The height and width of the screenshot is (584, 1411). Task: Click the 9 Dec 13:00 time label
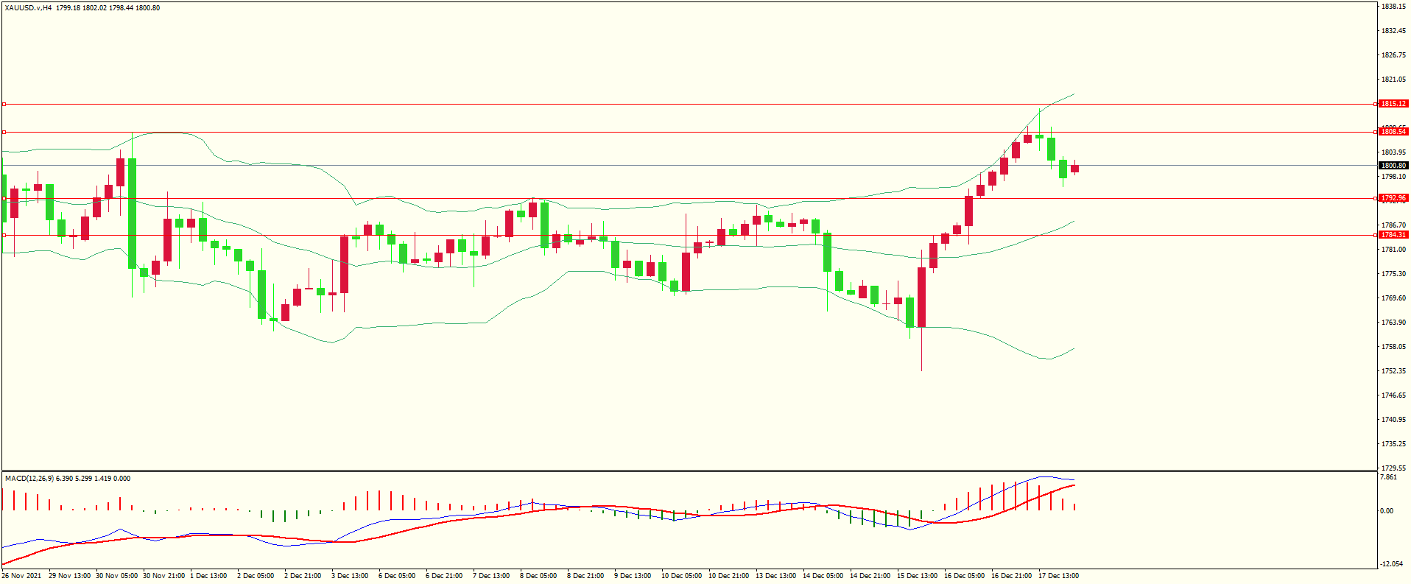point(633,576)
